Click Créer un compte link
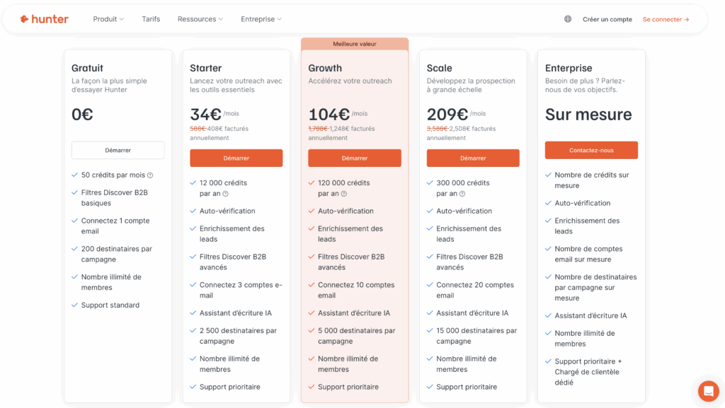Viewport: 725px width, 408px height. (607, 19)
